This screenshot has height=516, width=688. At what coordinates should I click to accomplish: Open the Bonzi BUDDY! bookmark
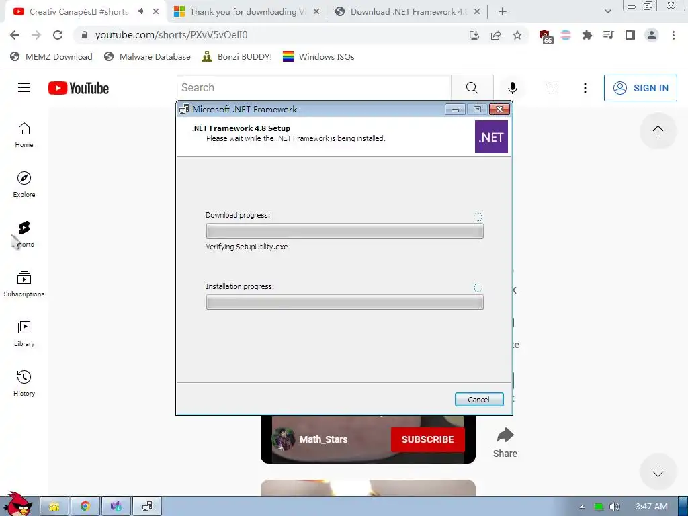pos(237,57)
